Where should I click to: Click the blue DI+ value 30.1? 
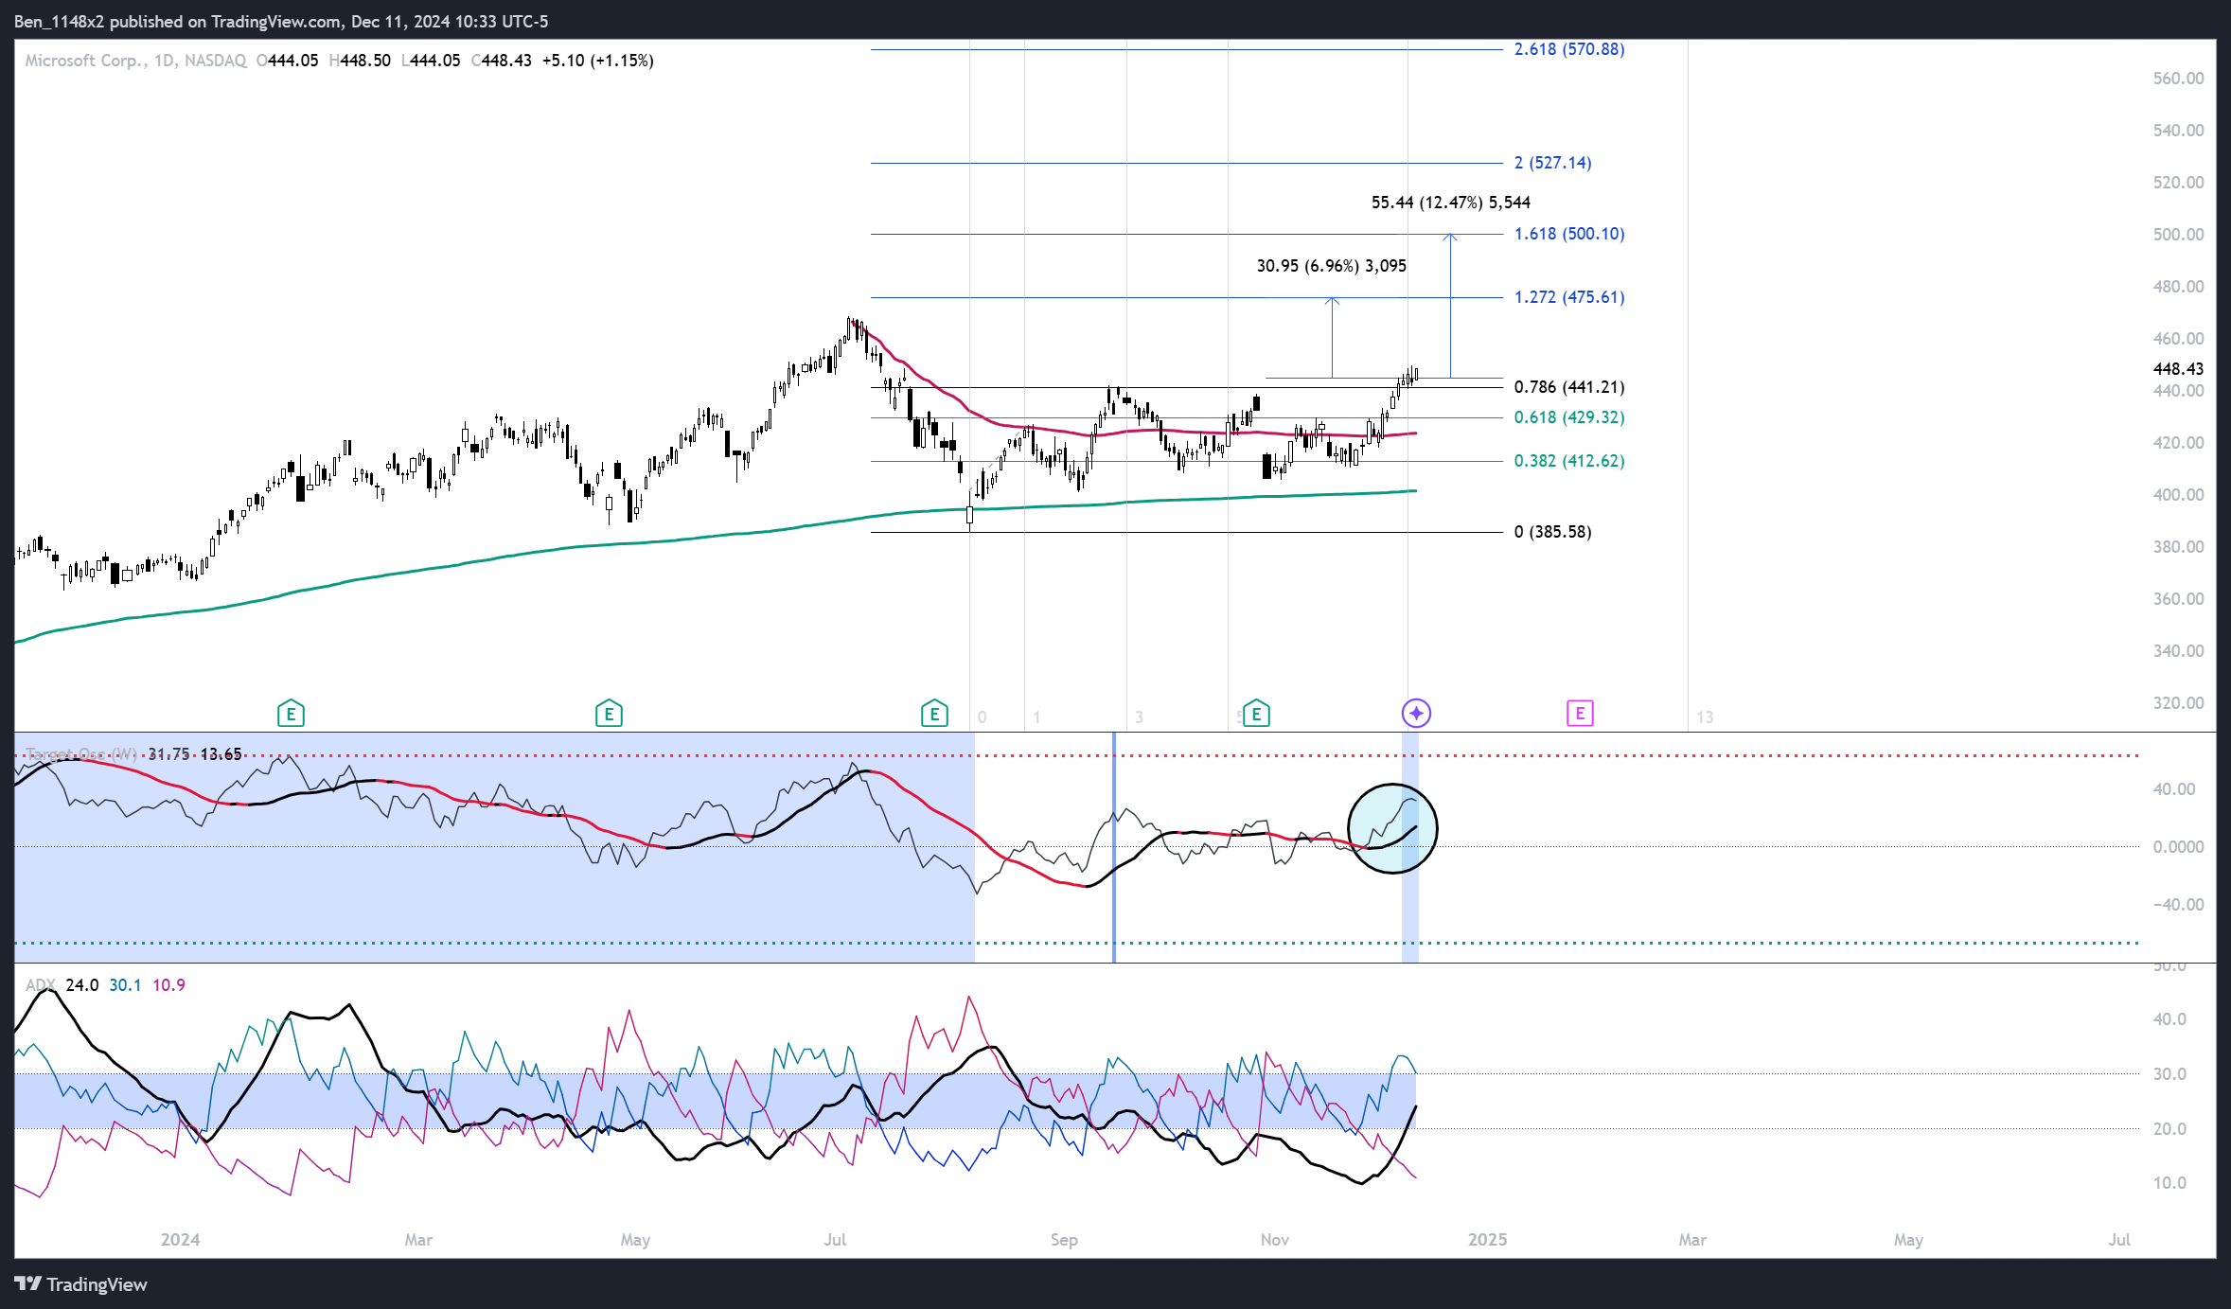(x=125, y=985)
